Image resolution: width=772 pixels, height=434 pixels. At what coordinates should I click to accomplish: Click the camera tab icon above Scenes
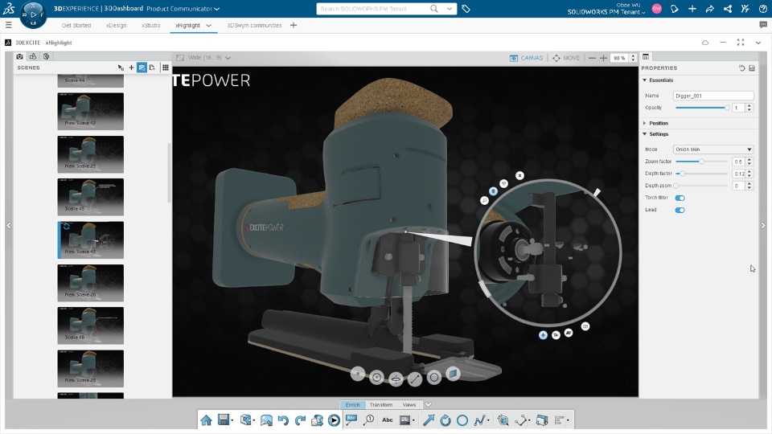[19, 56]
